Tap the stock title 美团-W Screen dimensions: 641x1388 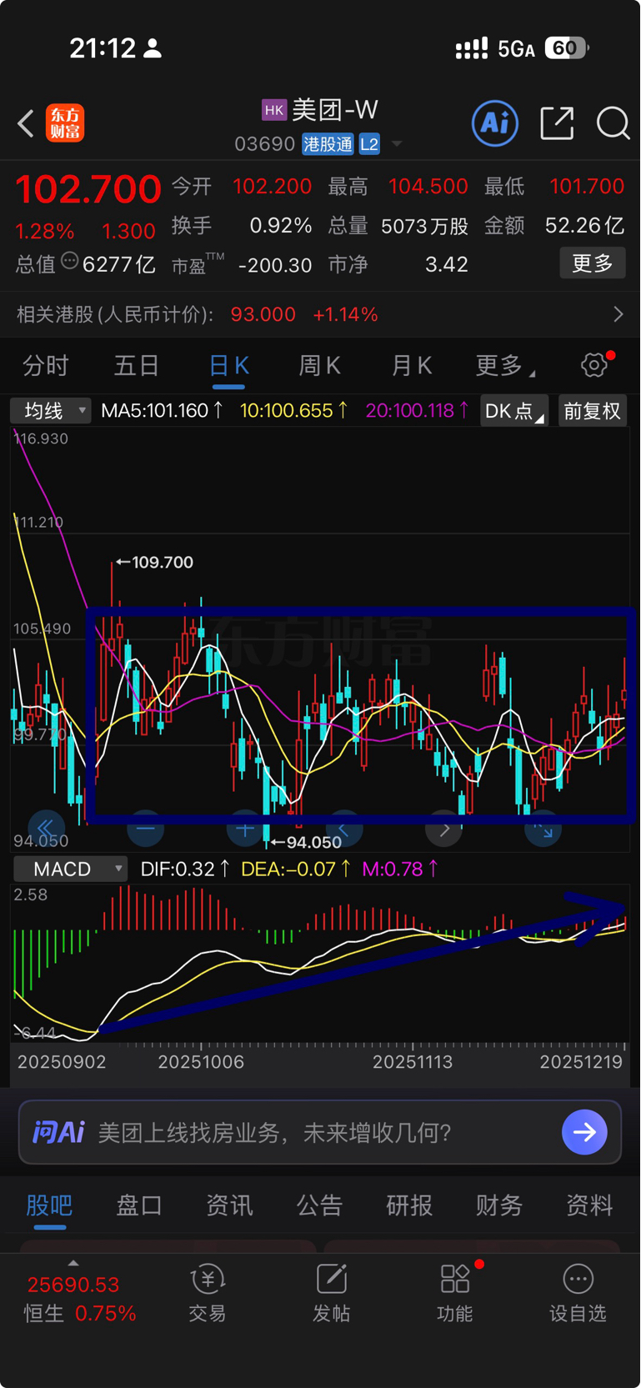point(335,110)
